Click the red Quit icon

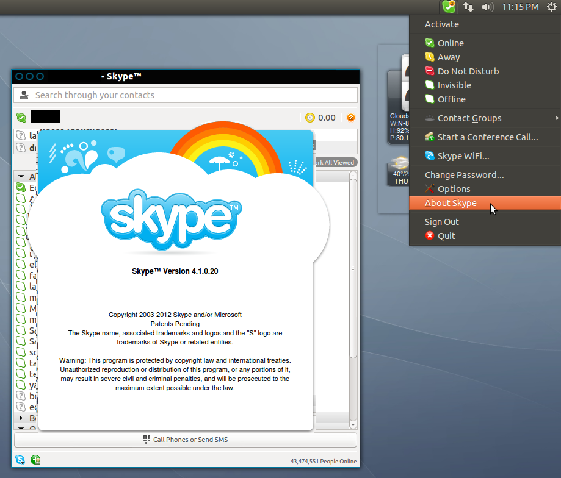[x=429, y=235]
